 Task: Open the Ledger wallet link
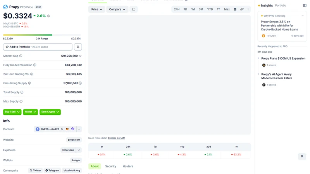[x=76, y=160]
